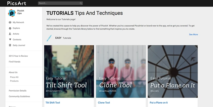Open the Products link

coord(14,81)
